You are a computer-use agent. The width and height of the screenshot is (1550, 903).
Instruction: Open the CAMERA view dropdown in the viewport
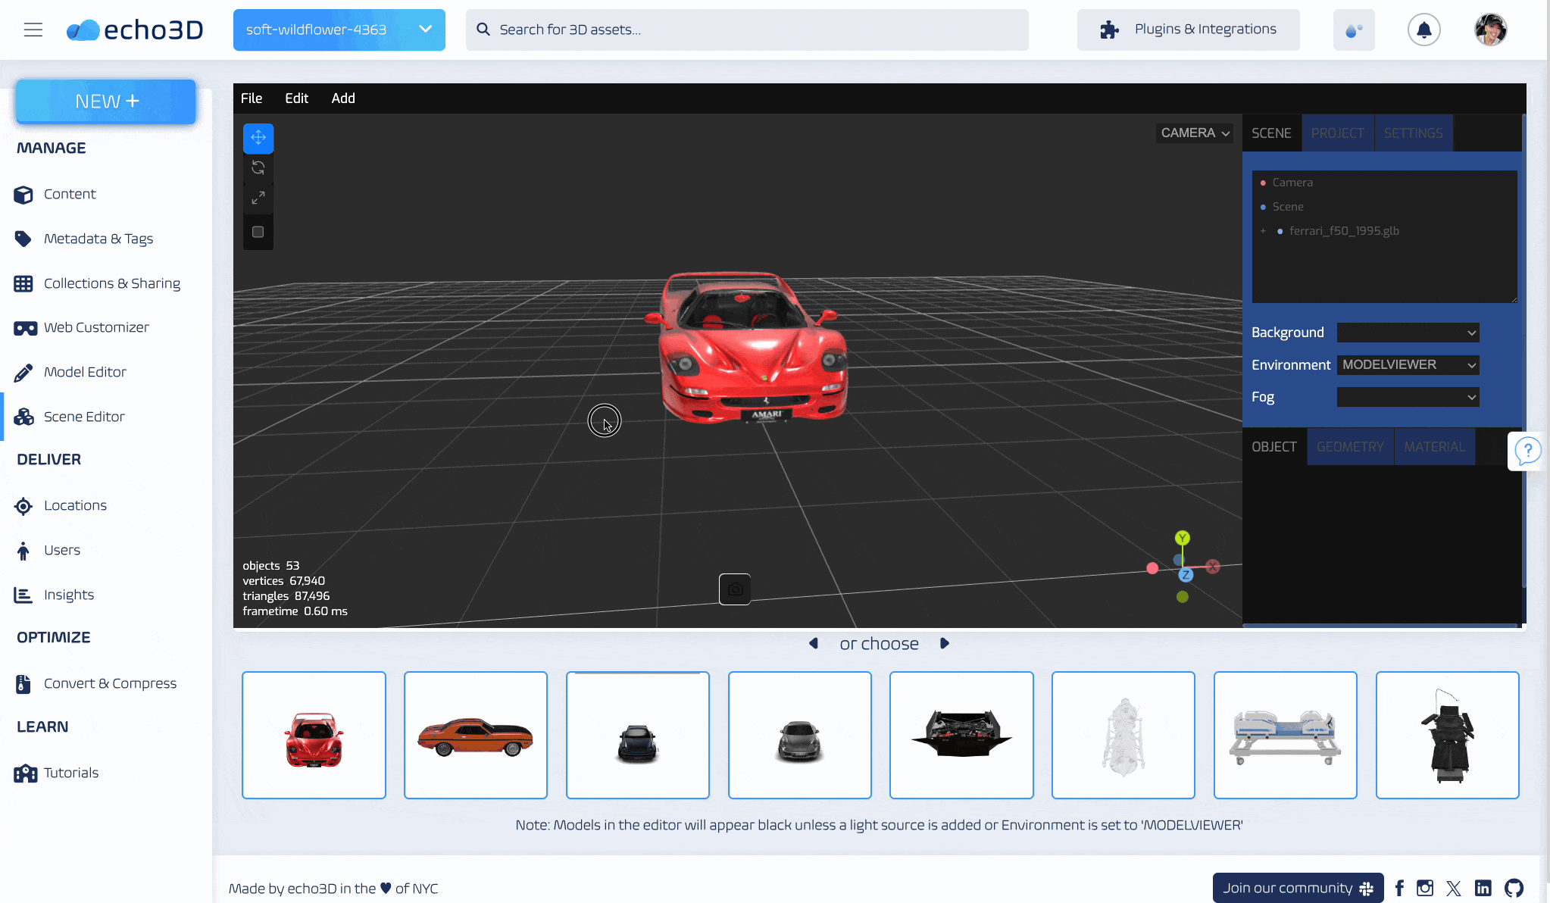(1194, 133)
